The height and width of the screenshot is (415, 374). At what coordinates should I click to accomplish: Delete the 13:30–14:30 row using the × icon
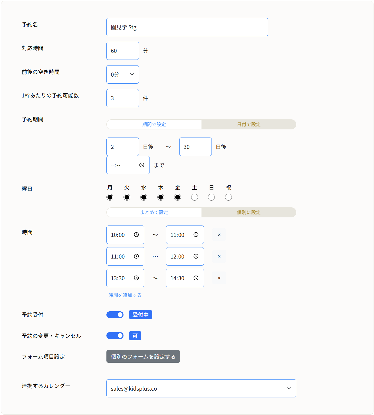click(x=219, y=278)
